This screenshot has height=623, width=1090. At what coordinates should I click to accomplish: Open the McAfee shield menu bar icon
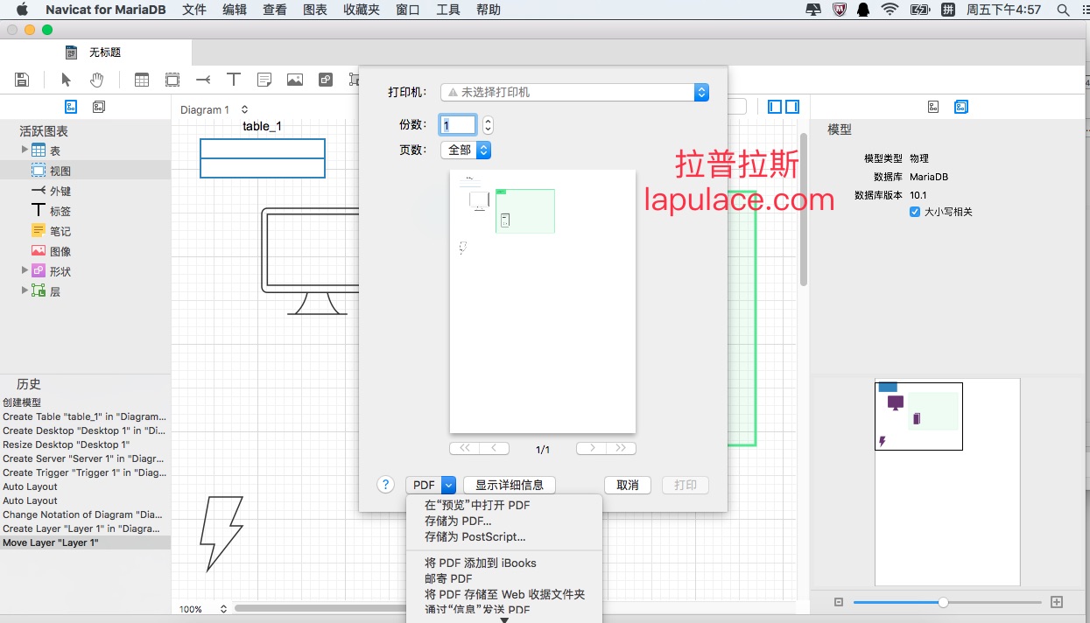click(839, 10)
